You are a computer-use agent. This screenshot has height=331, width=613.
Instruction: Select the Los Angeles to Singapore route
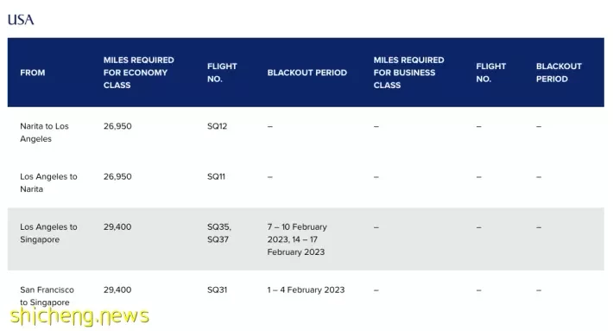48,233
